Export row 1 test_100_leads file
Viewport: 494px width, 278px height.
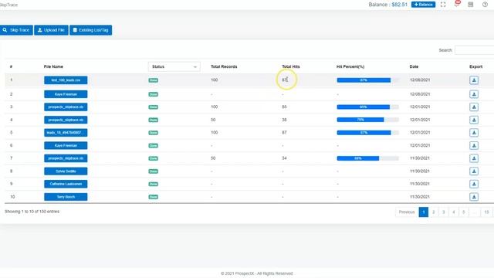click(474, 80)
